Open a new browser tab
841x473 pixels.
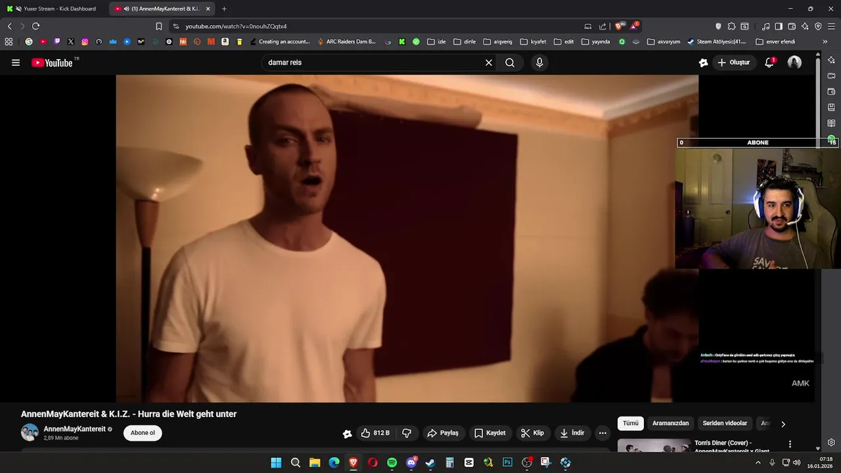click(x=224, y=9)
